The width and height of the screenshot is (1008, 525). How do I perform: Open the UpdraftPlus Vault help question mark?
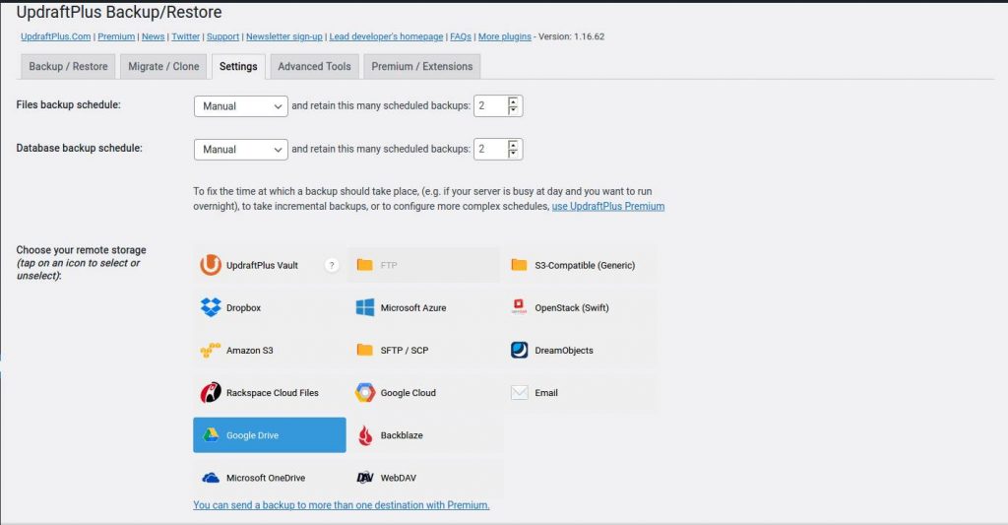tap(332, 265)
